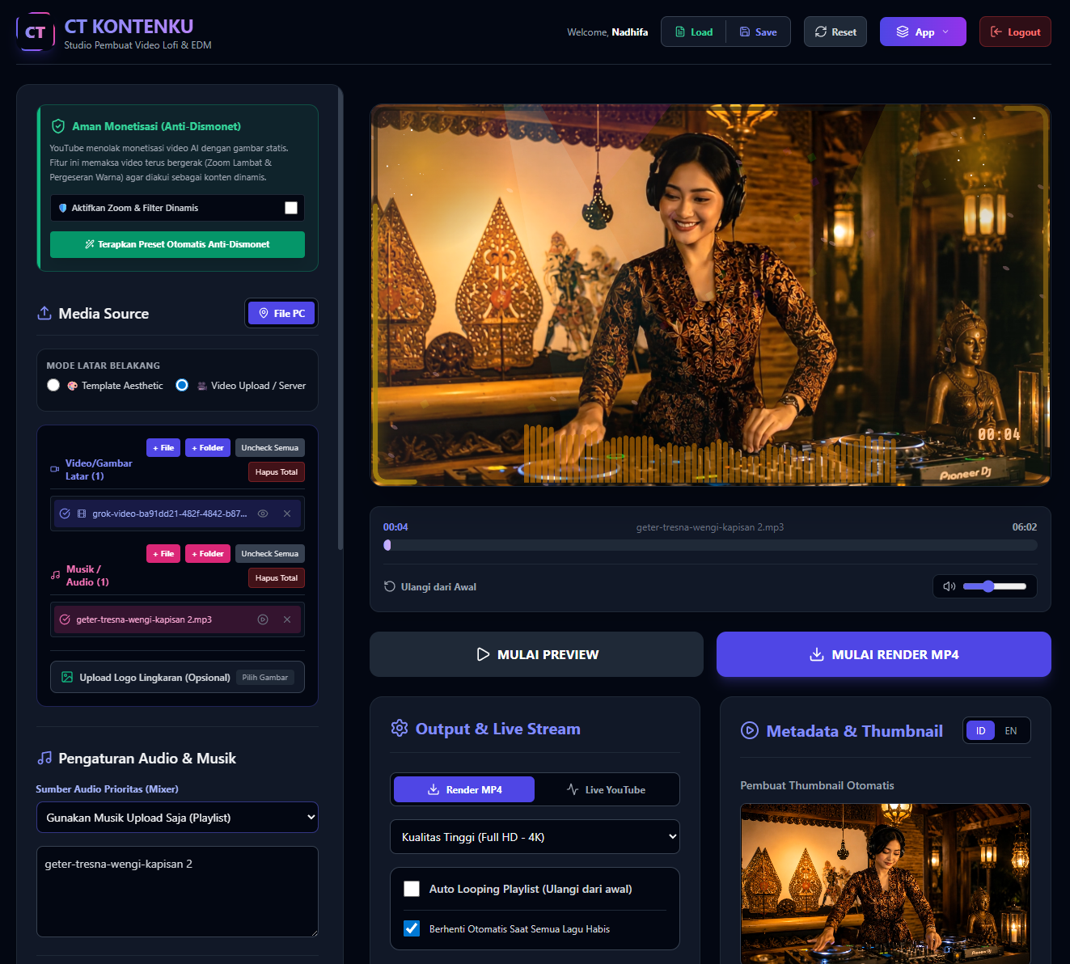1070x964 pixels.
Task: Click the volume speaker icon
Action: [949, 586]
